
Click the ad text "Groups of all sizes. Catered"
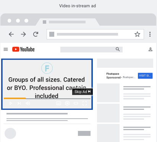(x=47, y=80)
